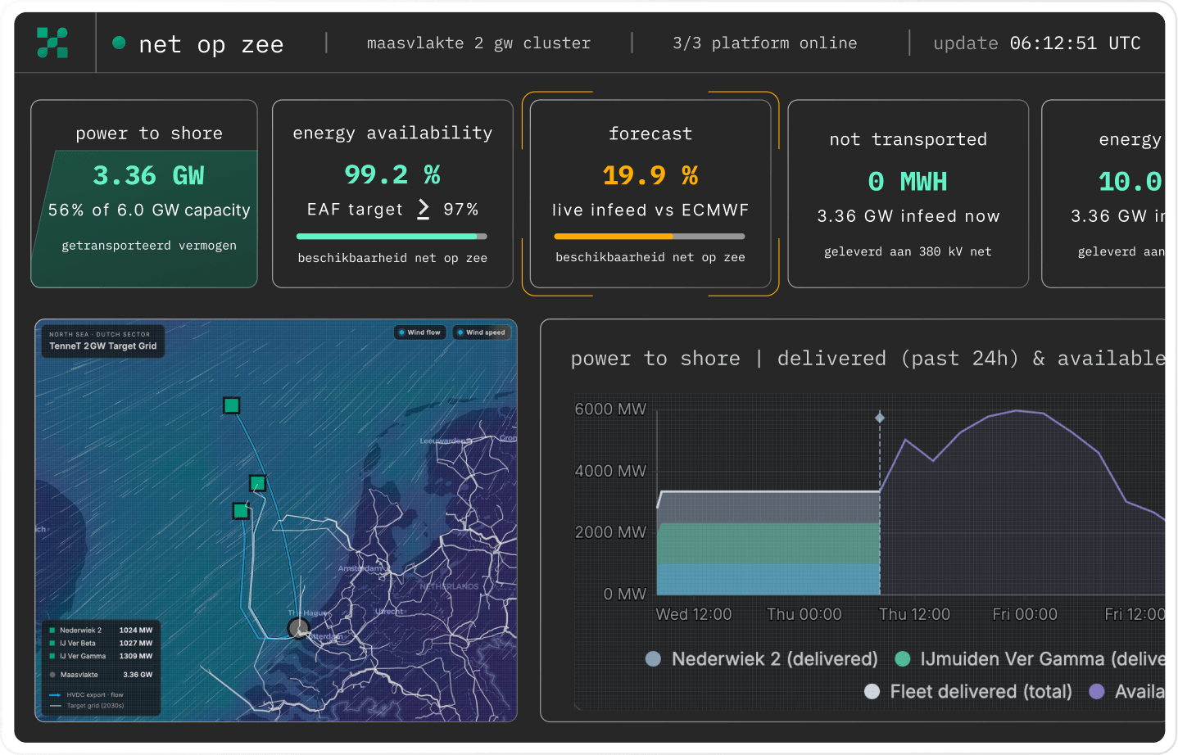Viewport: 1178px width, 755px height.
Task: Open the not transported 0 MWH card
Action: coord(908,194)
